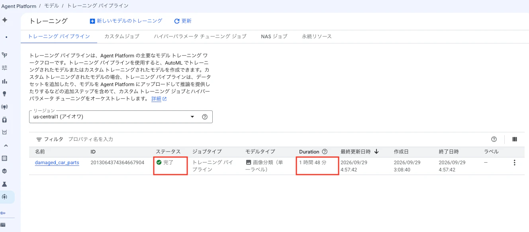Viewport: 529px width, 232px height.
Task: Sort by 最終更新日時 column arrow
Action: tap(376, 151)
